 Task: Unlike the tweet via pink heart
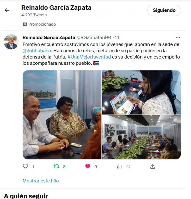coord(88,166)
